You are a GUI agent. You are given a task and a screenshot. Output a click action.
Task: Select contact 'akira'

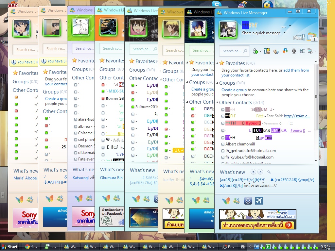point(82,119)
